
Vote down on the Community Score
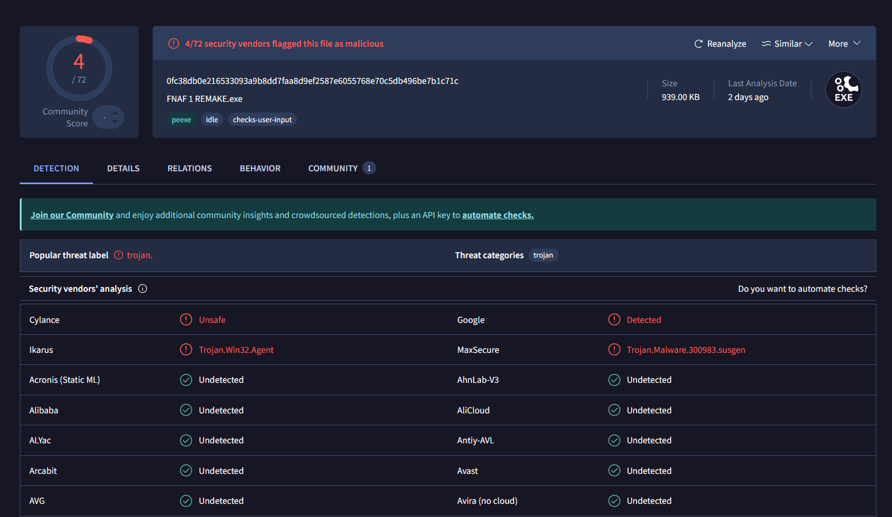pyautogui.click(x=115, y=122)
